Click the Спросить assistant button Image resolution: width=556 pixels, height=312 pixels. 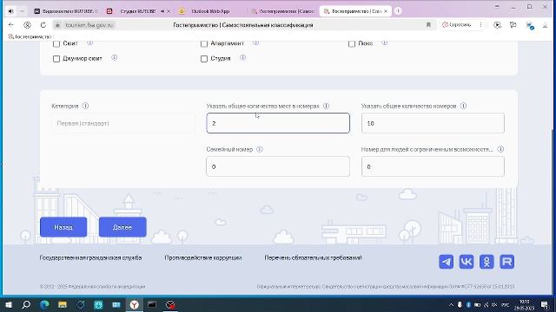tap(457, 25)
